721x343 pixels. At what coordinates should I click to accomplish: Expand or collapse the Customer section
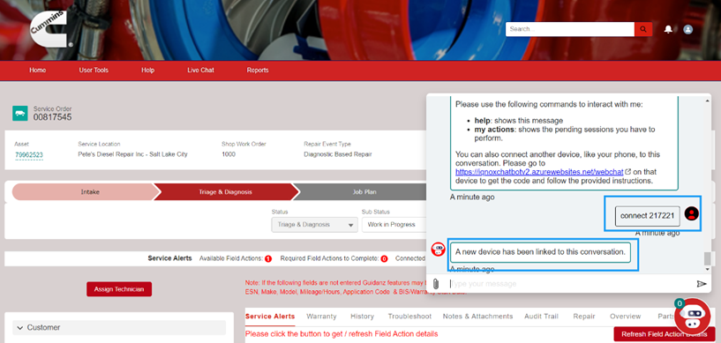119,328
